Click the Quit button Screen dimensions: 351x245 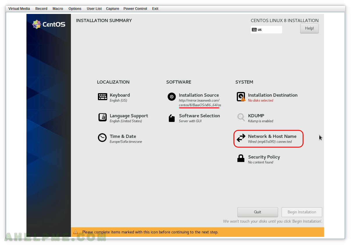257,212
